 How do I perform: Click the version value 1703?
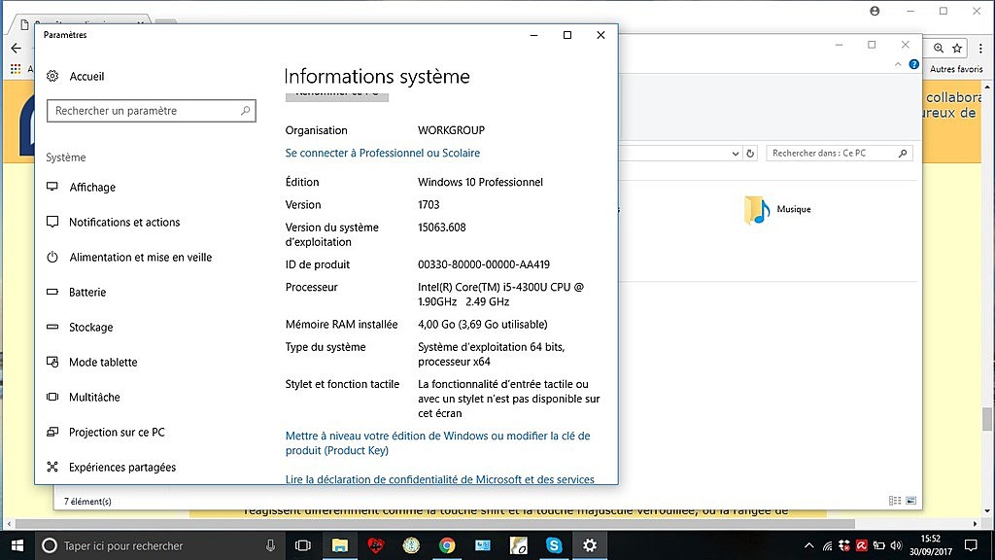pyautogui.click(x=429, y=205)
